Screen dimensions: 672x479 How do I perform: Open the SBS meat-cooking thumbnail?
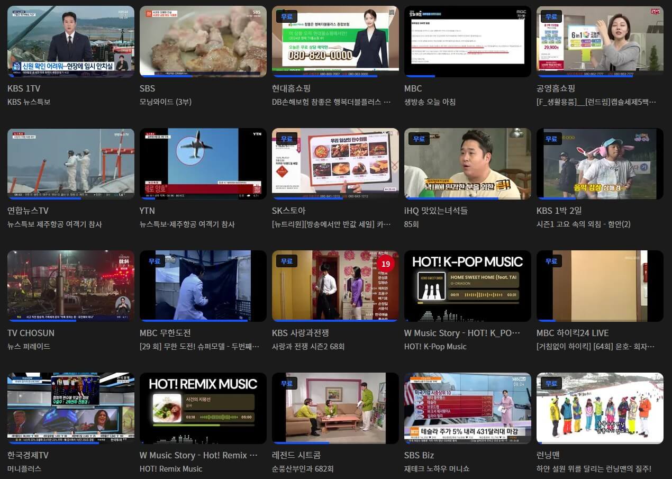(x=203, y=41)
